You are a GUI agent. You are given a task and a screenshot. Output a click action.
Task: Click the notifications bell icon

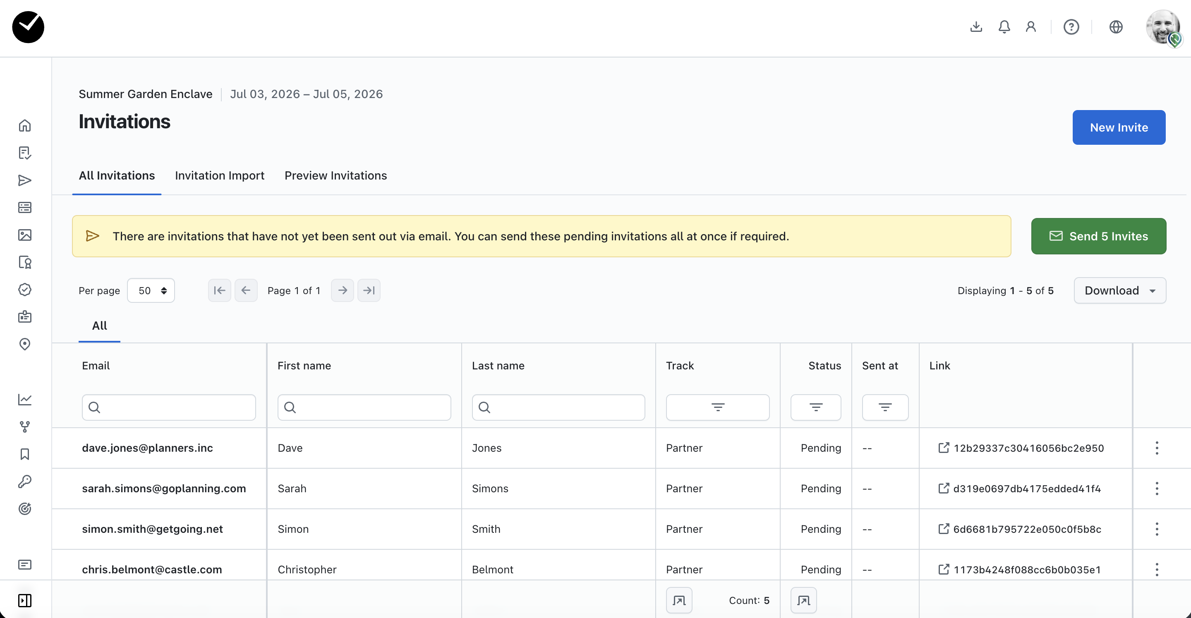coord(1004,27)
